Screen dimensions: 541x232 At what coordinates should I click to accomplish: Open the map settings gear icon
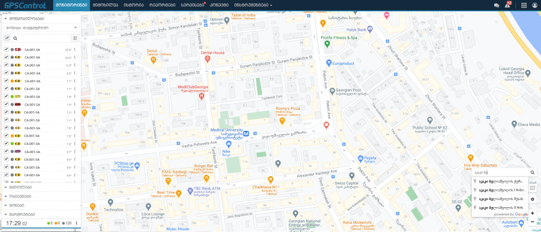pyautogui.click(x=532, y=199)
